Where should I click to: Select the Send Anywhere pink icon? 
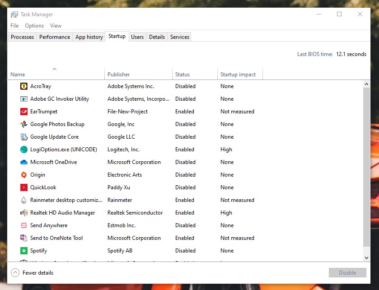(23, 225)
